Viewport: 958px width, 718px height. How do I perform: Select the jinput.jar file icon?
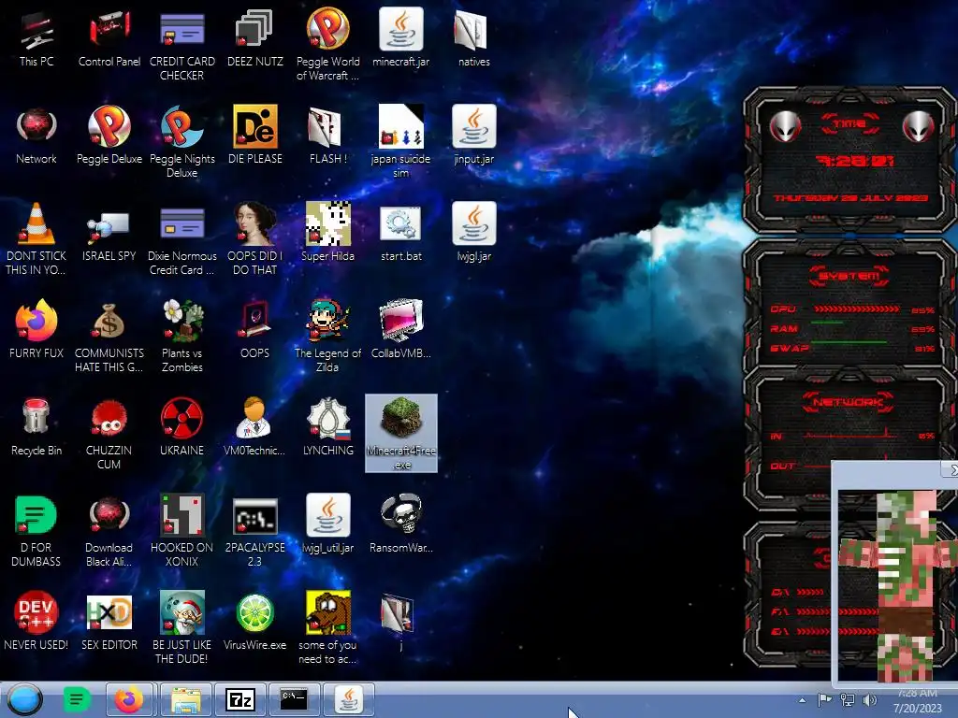473,126
